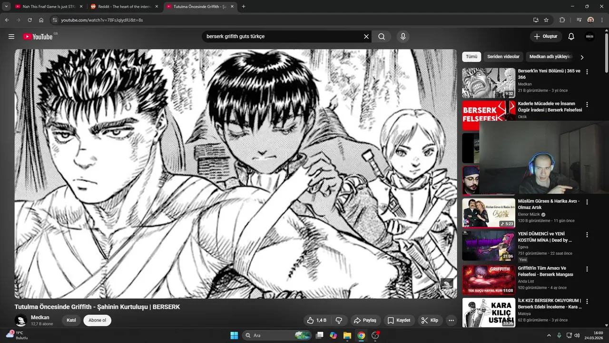Open the media controls icon in Chrome
The width and height of the screenshot is (609, 343).
point(579,20)
